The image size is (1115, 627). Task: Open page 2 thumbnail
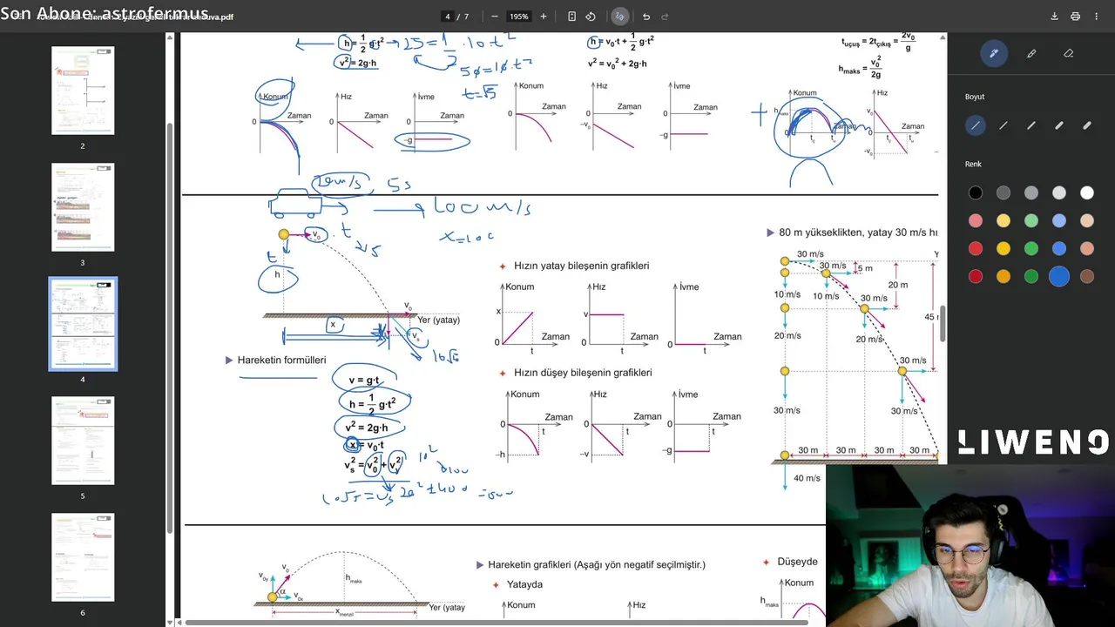(x=83, y=91)
